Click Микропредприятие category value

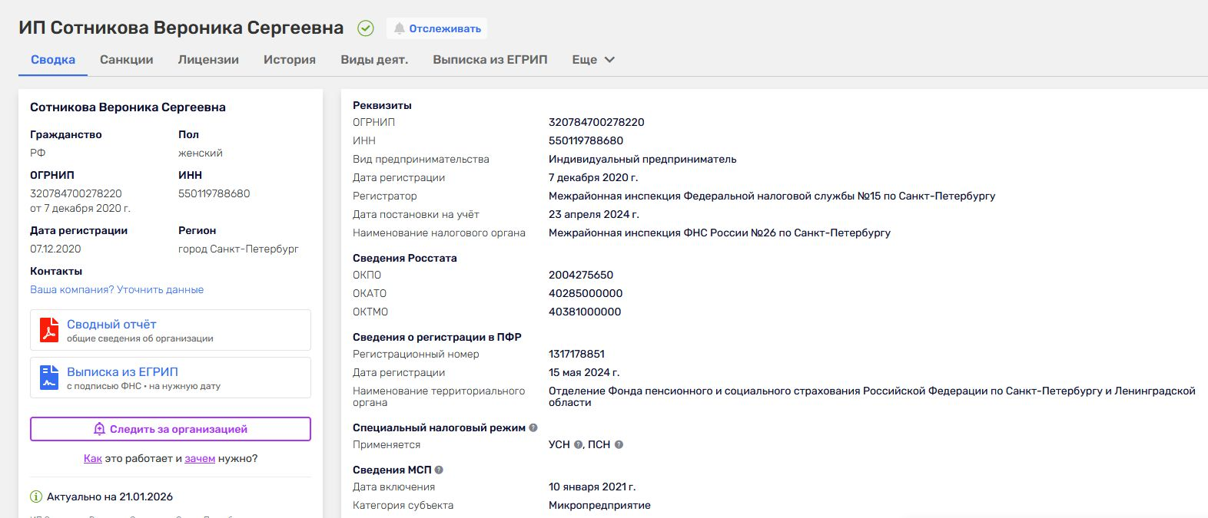tap(599, 505)
